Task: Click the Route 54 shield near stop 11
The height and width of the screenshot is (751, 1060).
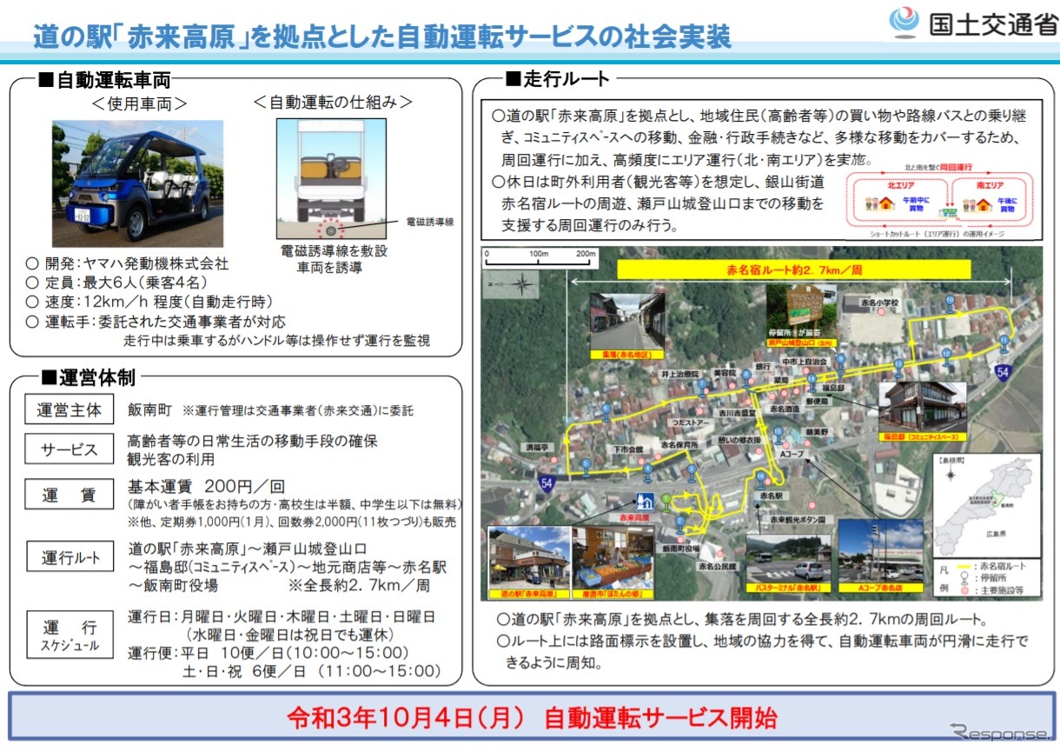Action: [x=1003, y=372]
